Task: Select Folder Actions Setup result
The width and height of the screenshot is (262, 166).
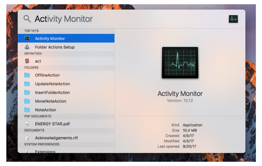Action: [66, 47]
